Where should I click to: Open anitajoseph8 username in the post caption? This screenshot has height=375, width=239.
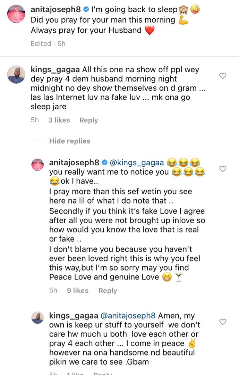coord(56,10)
